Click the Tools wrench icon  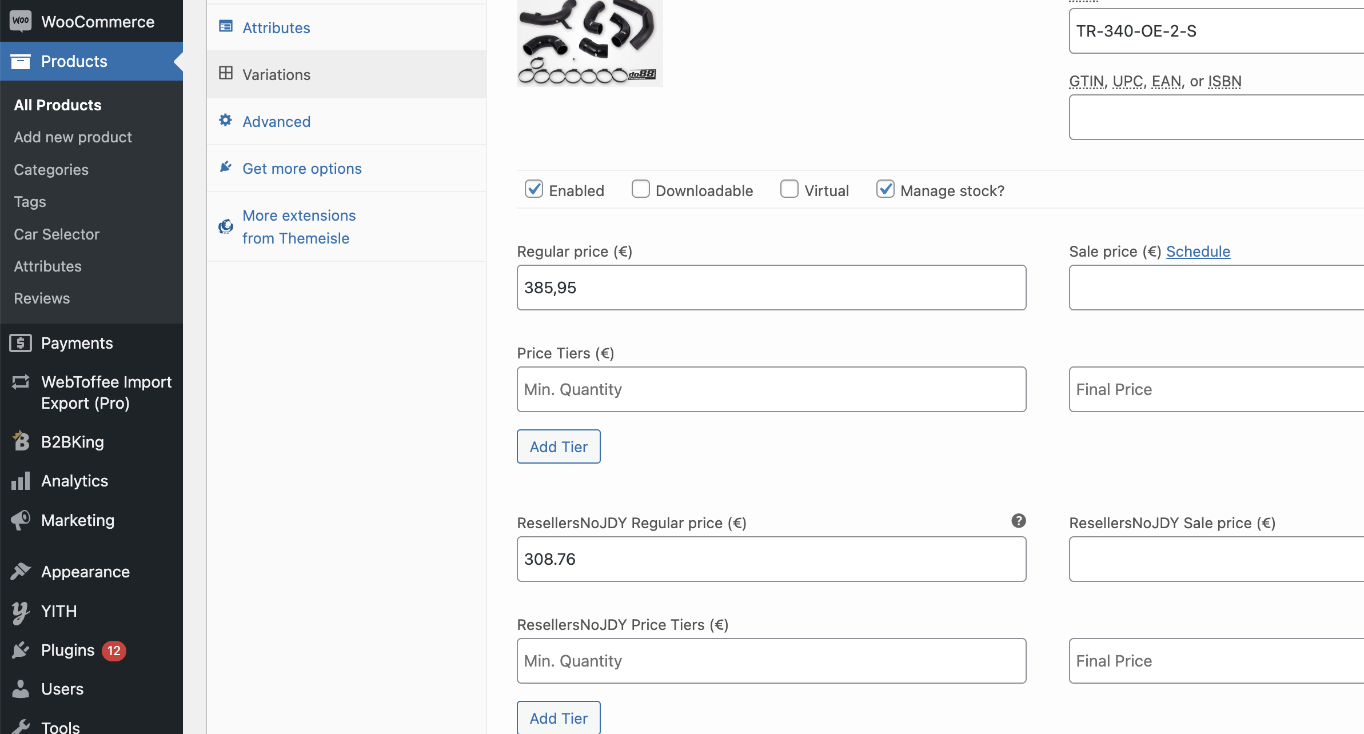[21, 726]
